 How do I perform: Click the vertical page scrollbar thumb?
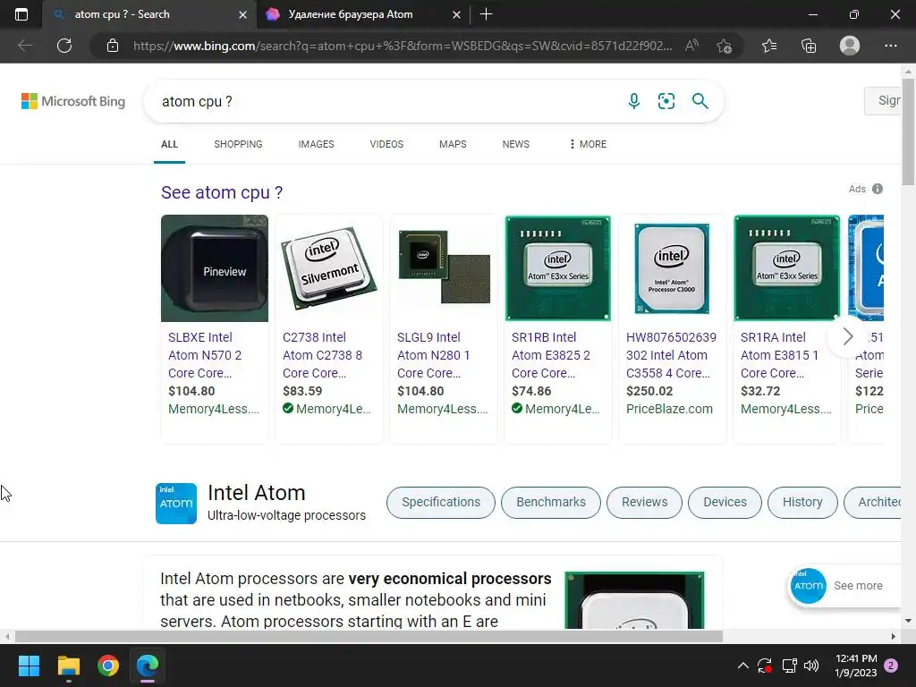(x=909, y=131)
